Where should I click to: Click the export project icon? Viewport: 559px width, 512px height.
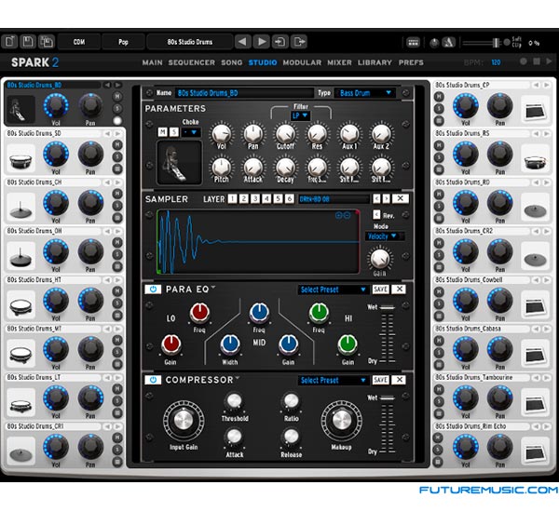click(x=299, y=42)
